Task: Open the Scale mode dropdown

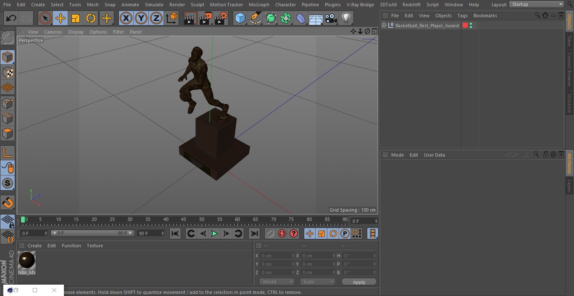Action: click(x=318, y=282)
